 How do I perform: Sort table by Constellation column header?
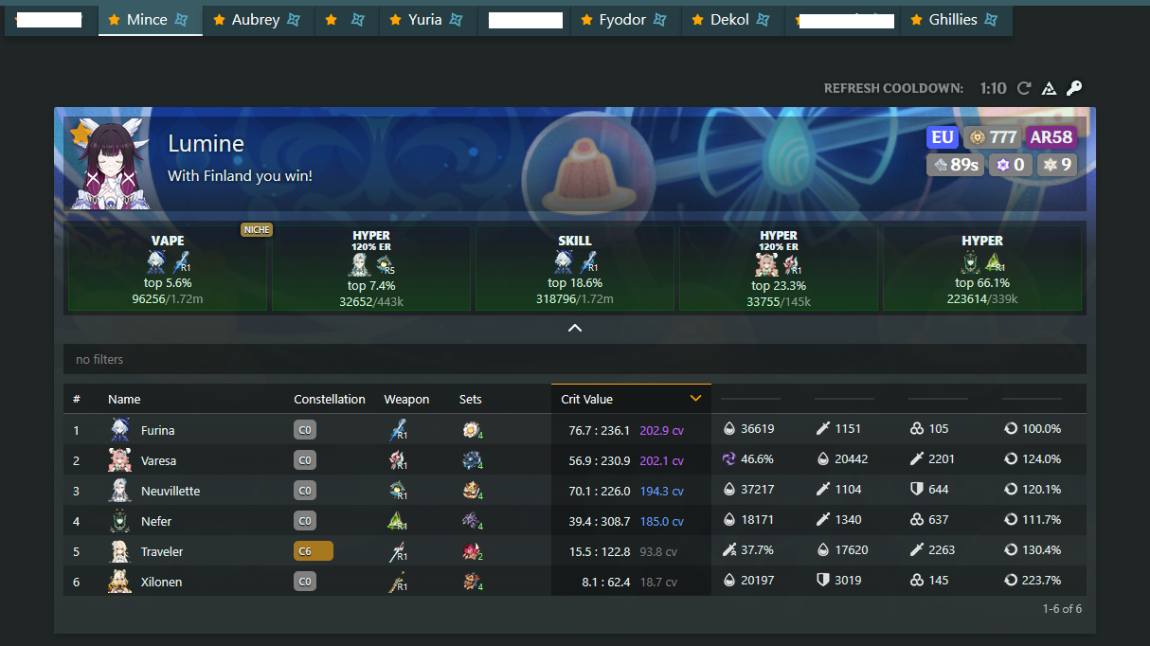coord(330,399)
